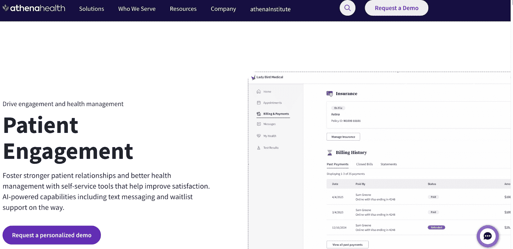
Task: Click the Manage Insurance button
Action: pos(343,137)
